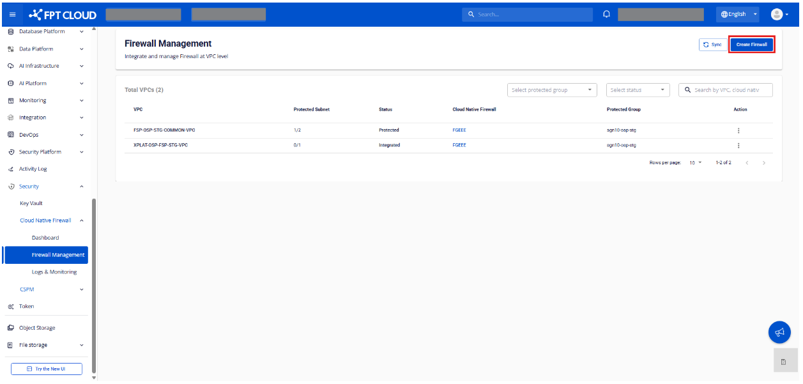Go to next page of table
Screen dimensions: 803x384
click(x=763, y=163)
